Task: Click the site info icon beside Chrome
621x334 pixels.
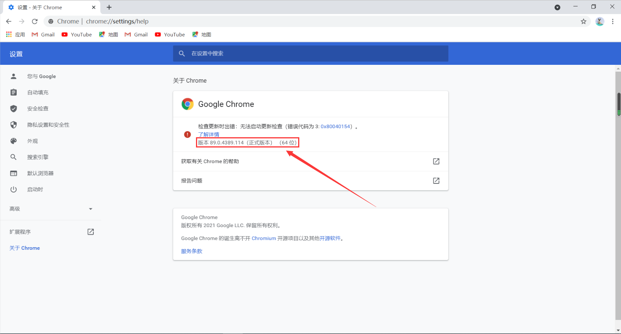Action: coord(51,22)
